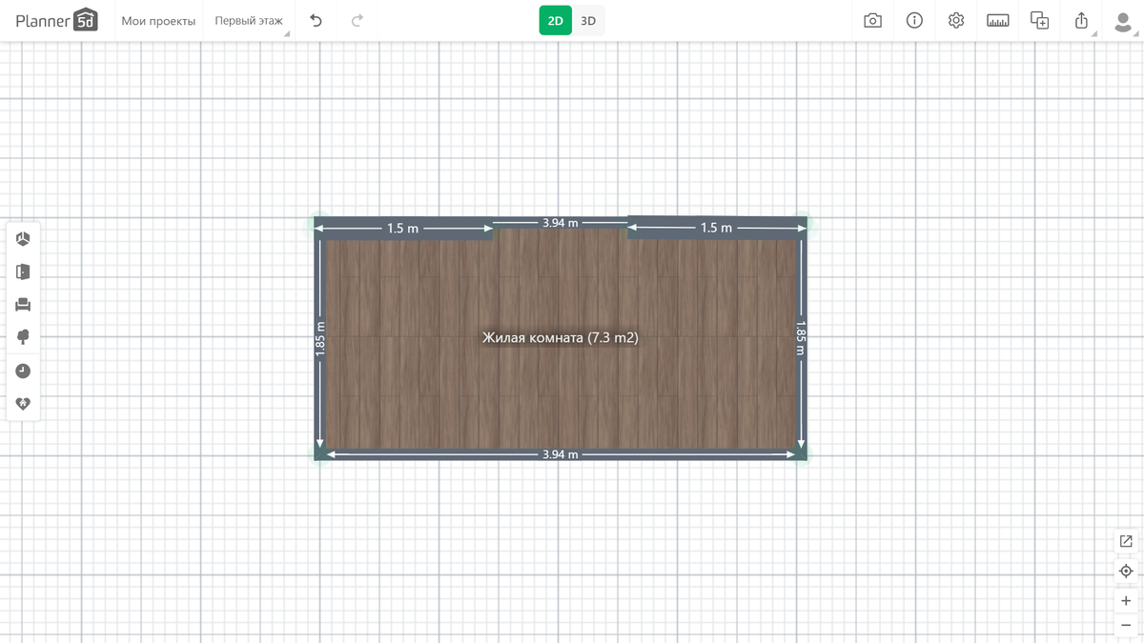Screen dimensions: 1144x643
Task: Click the left wall 1.85 m dimension
Action: coord(320,337)
